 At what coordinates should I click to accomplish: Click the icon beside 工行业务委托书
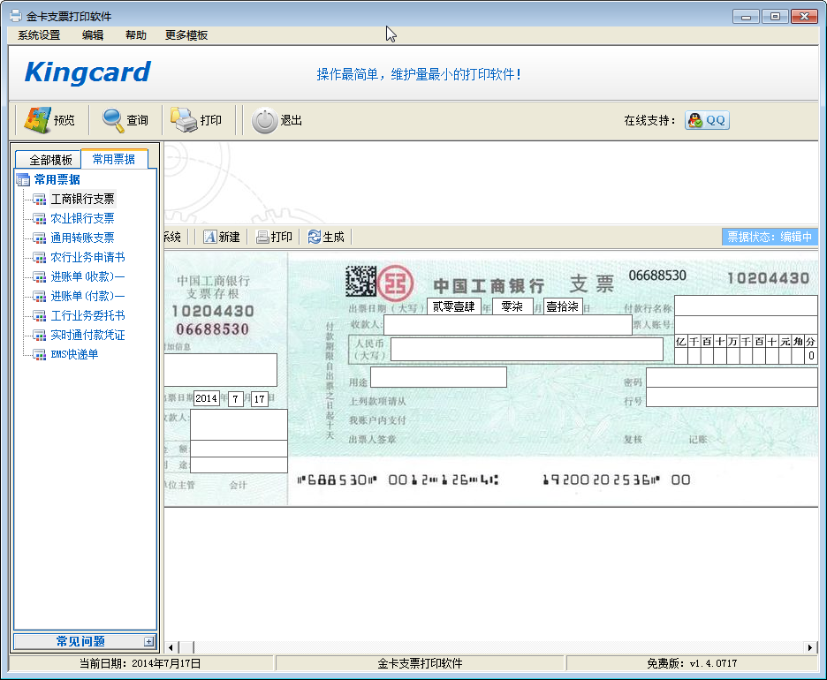[40, 316]
